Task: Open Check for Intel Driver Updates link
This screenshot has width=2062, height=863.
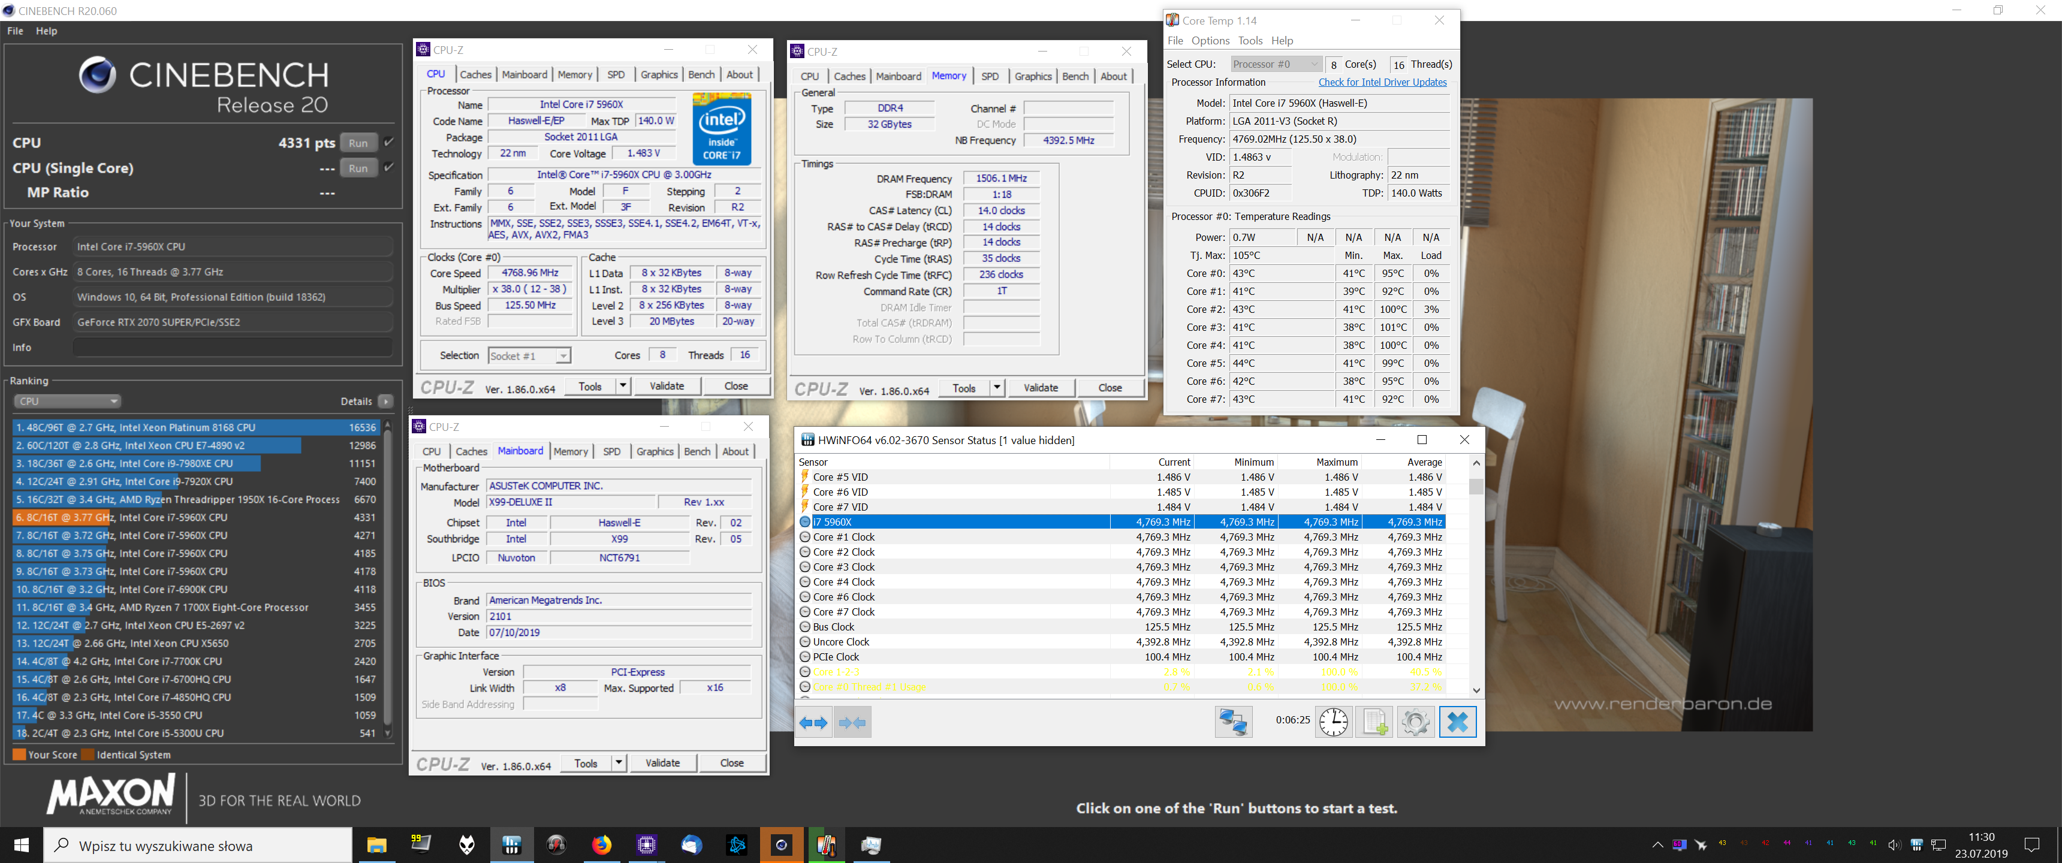Action: click(x=1382, y=82)
